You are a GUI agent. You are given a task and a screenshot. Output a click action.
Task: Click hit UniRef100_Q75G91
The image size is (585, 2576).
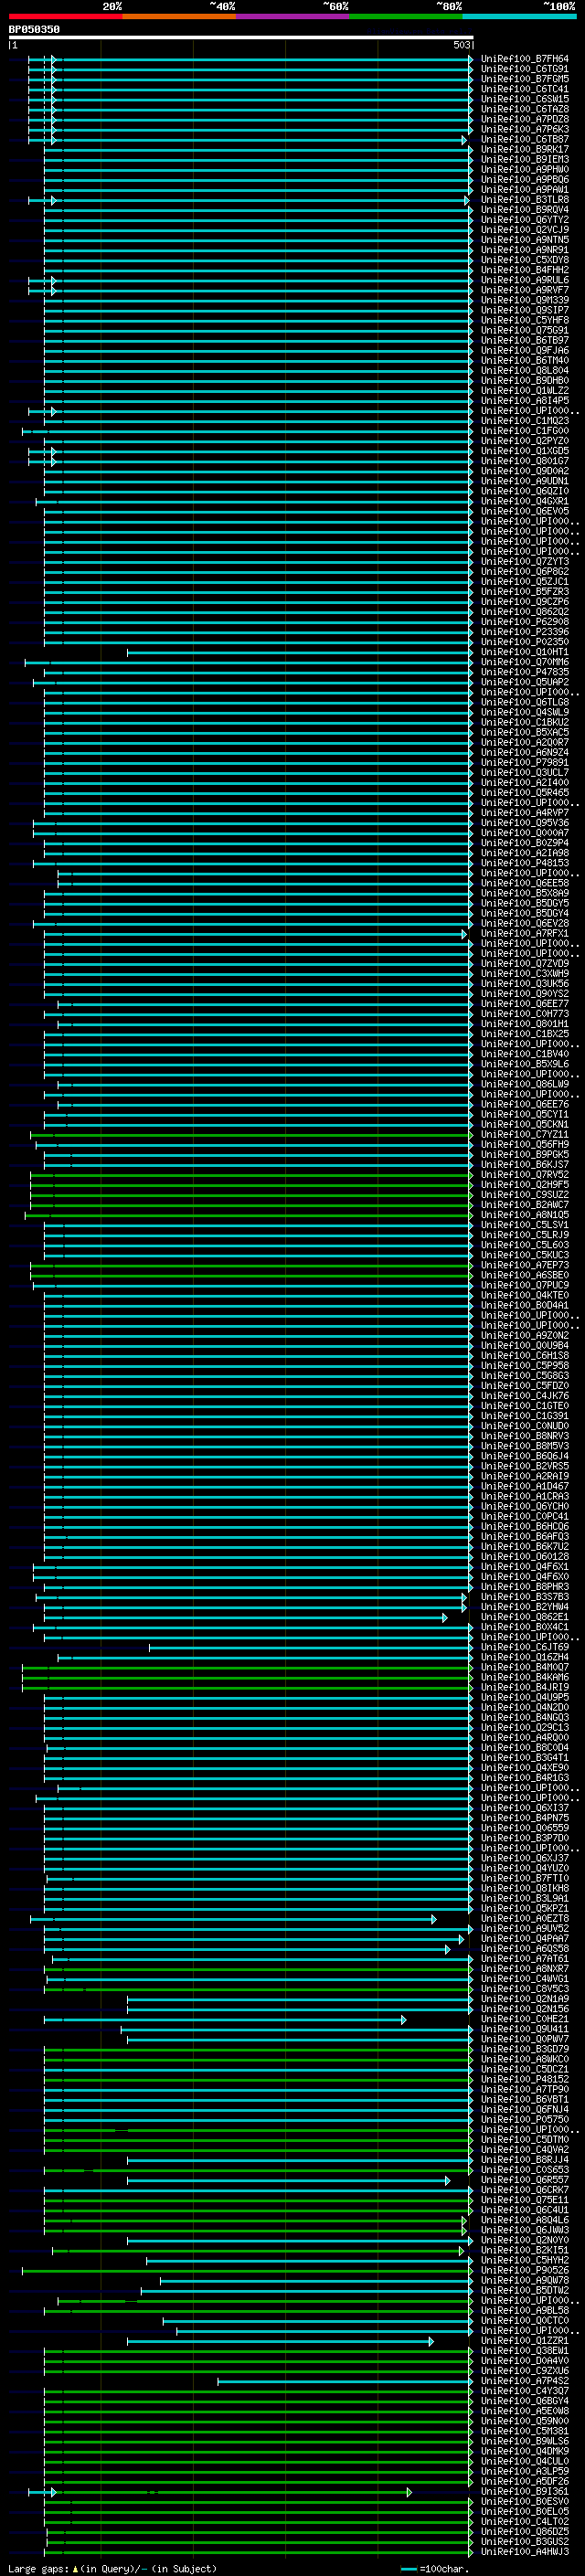524,331
